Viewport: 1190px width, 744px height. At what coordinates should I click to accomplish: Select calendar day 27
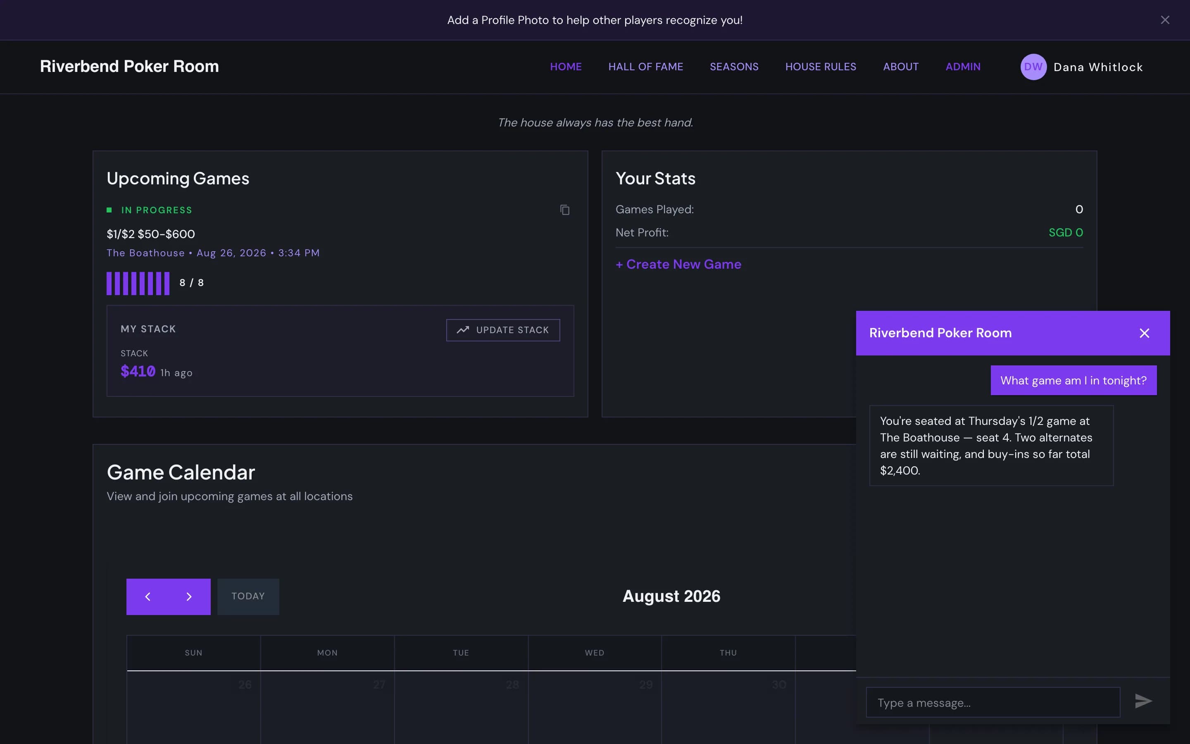[379, 684]
